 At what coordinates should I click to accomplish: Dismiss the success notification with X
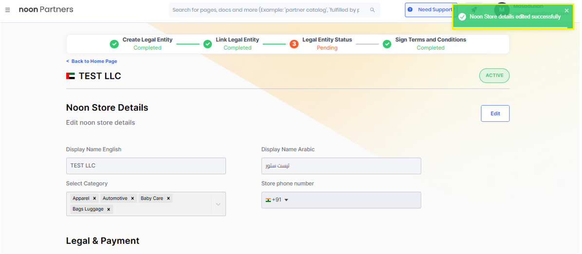coord(566,10)
